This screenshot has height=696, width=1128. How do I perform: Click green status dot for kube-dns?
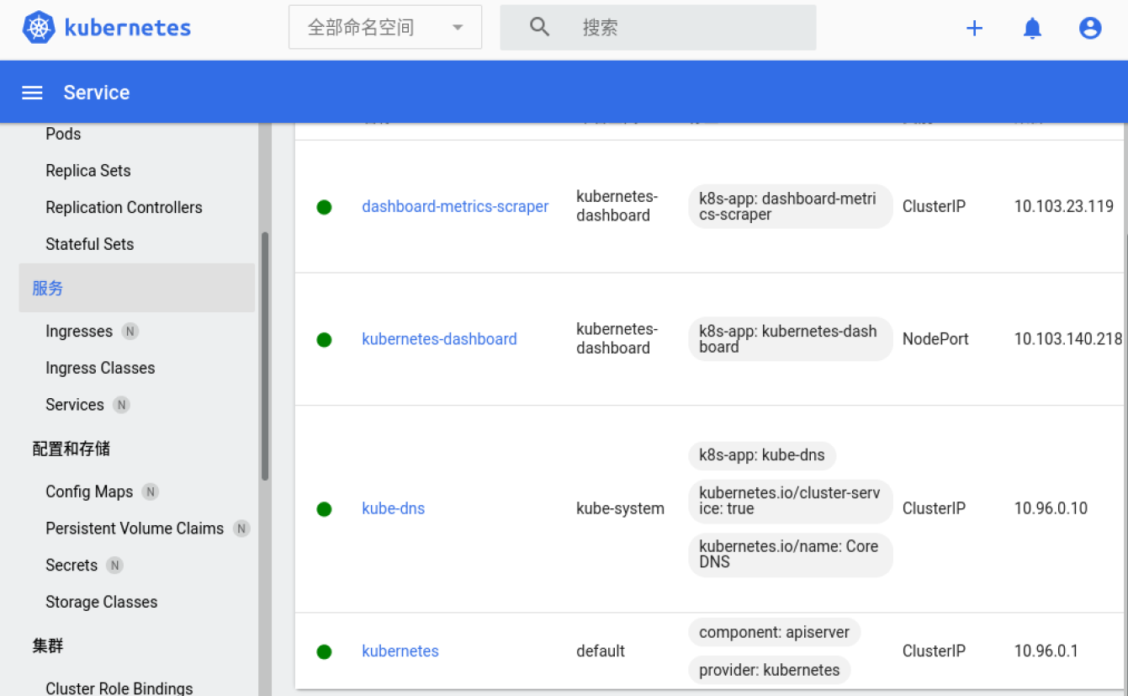[x=324, y=509]
